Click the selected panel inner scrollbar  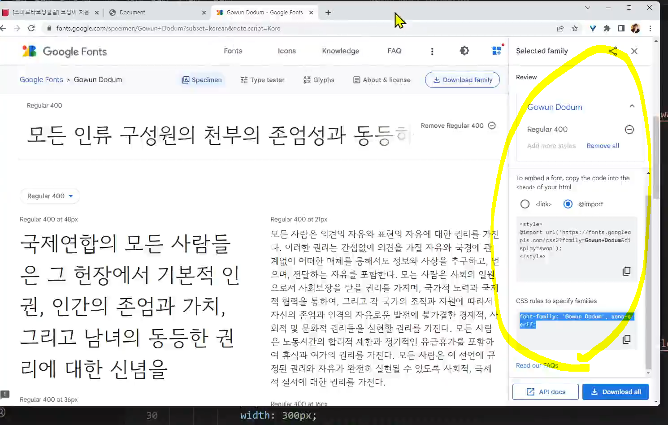(x=648, y=282)
